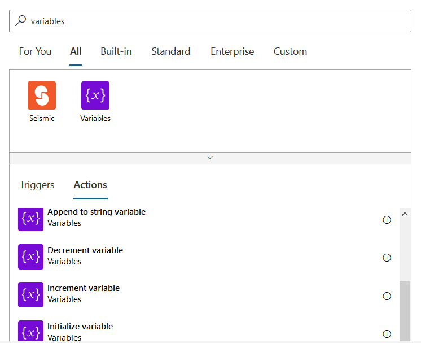421x343 pixels.
Task: Open the Custom tab
Action: coord(290,51)
